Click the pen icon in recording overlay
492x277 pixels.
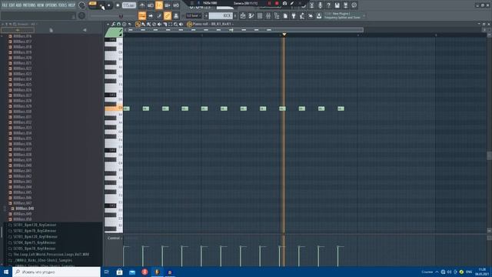(x=292, y=3)
